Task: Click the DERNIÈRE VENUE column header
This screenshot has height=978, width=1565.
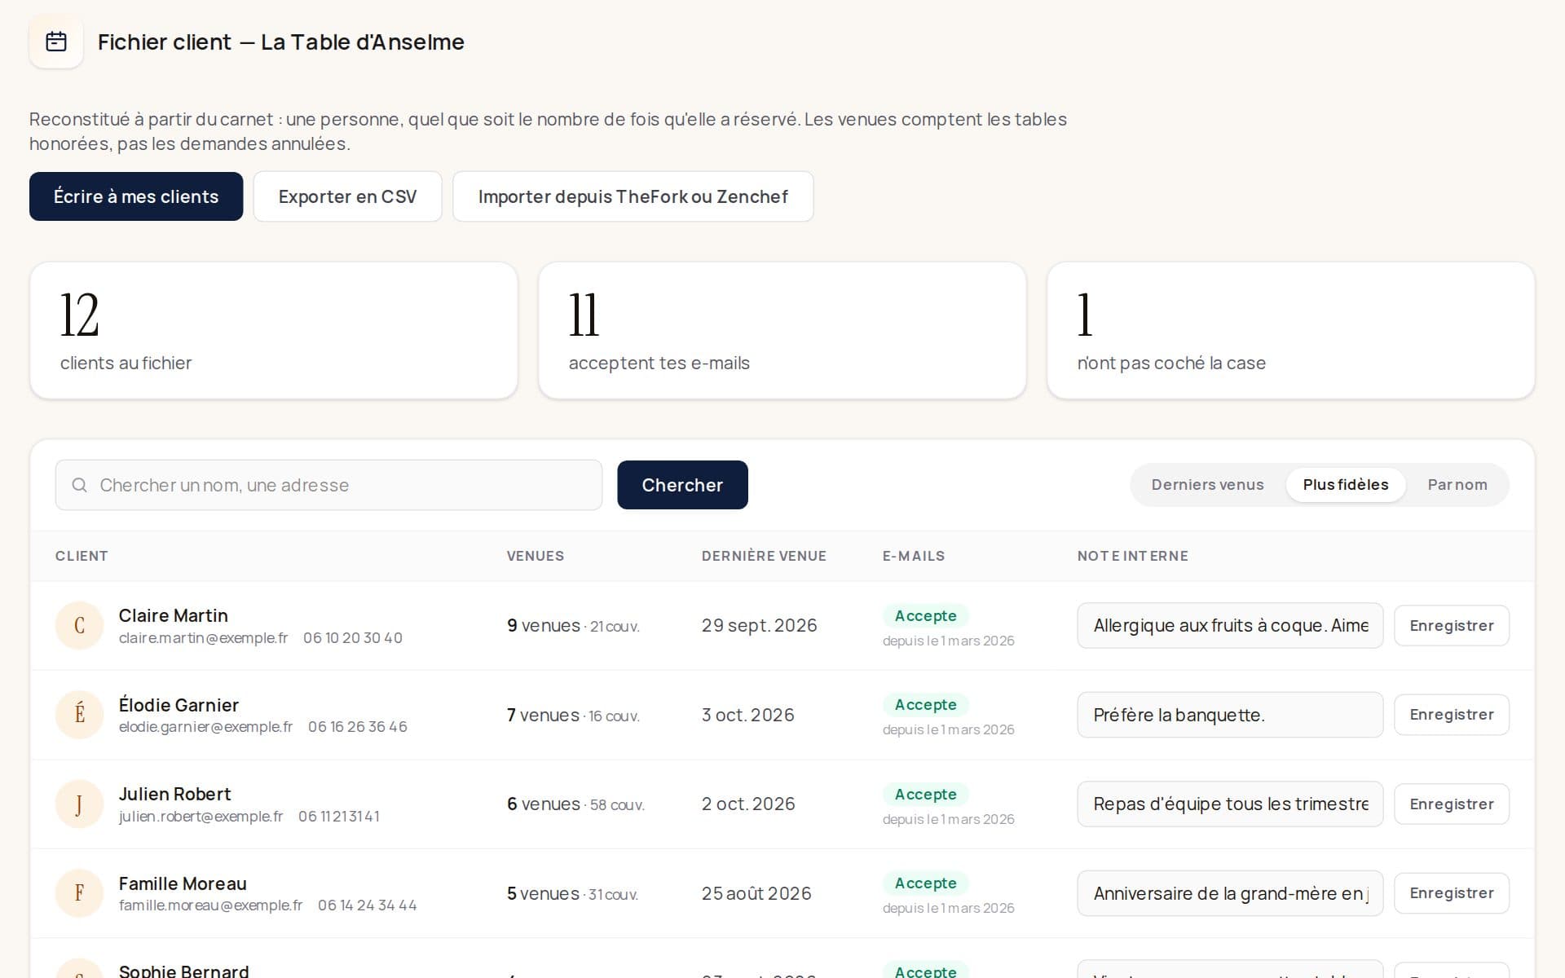Action: 764,556
